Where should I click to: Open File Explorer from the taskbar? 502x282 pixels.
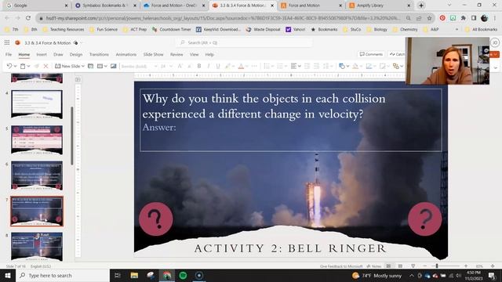pos(134,275)
